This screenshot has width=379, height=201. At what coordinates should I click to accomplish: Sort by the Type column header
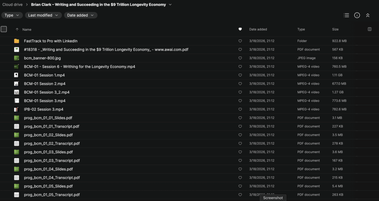pyautogui.click(x=301, y=29)
